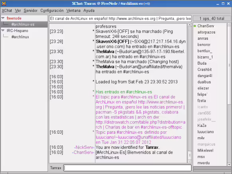Open the Ayuda menu
The width and height of the screenshot is (232, 174).
coord(89,11)
